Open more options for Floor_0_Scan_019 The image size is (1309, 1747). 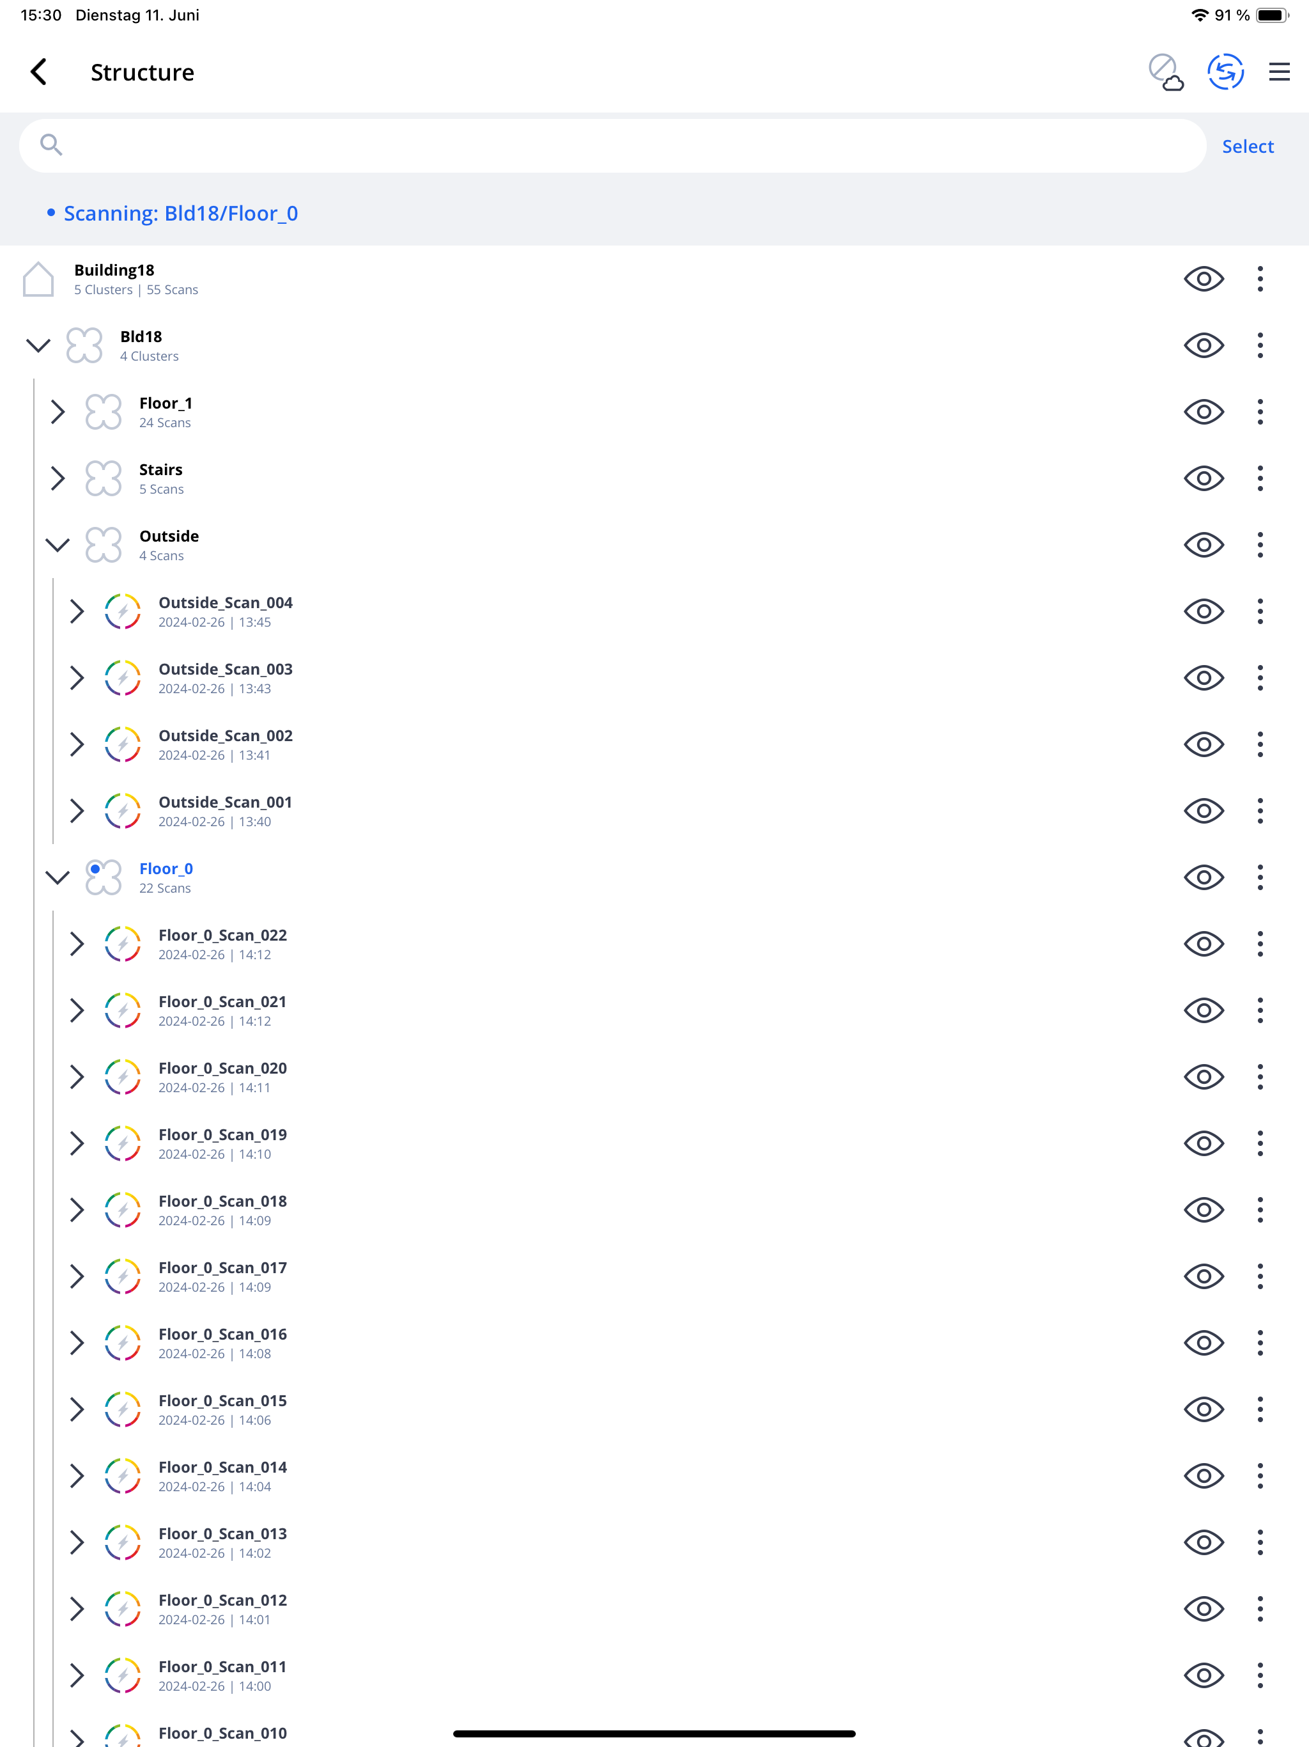[1260, 1143]
